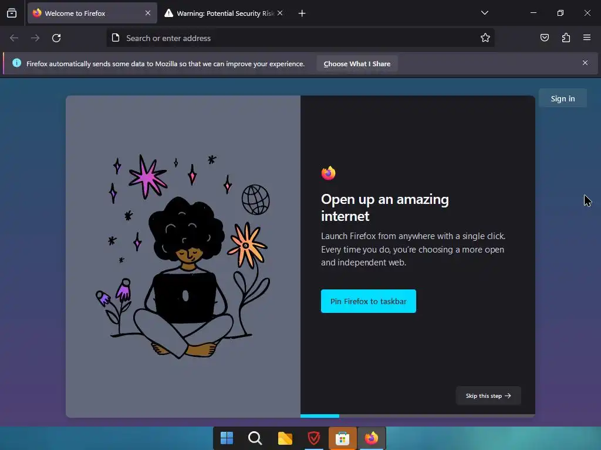Click the 'Open up an amazing internet' heading
This screenshot has height=450, width=601.
point(385,208)
